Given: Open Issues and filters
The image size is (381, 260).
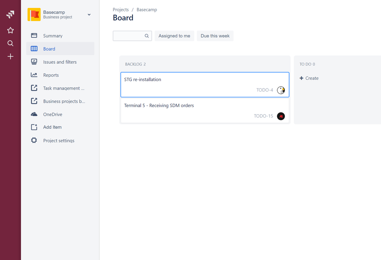Looking at the screenshot, I should pyautogui.click(x=60, y=62).
